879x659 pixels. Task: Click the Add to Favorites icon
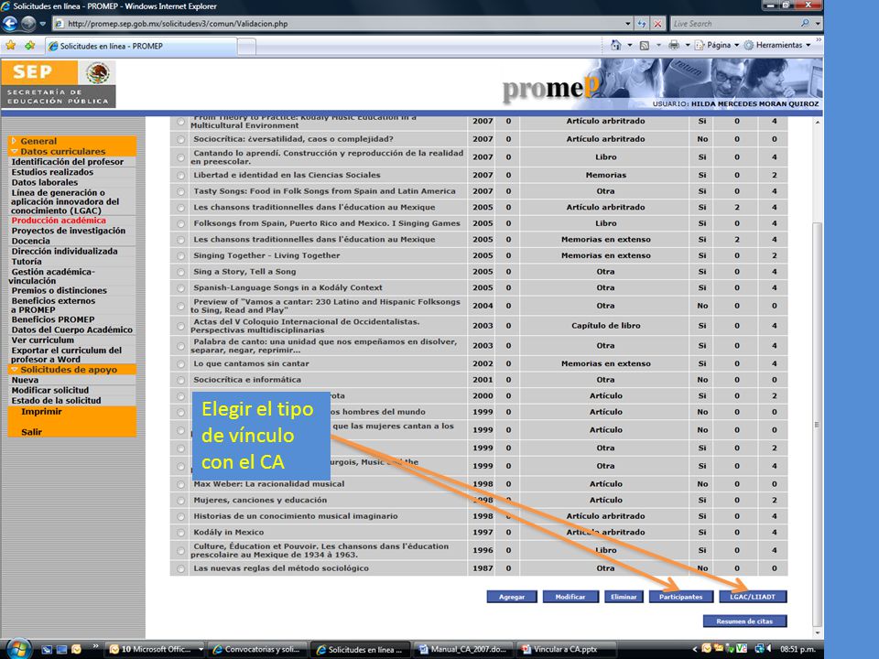(x=29, y=46)
